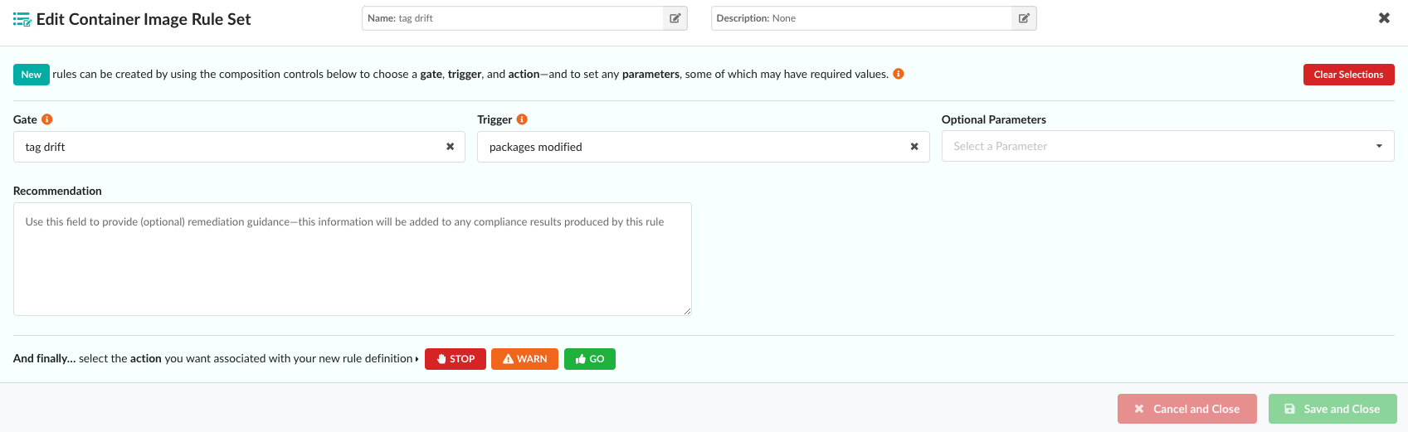Click the info icon after rule instructions

tap(899, 74)
